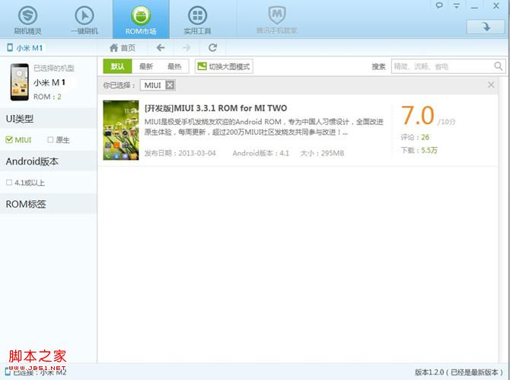The width and height of the screenshot is (510, 380).
Task: Click the search magnifier icon
Action: [x=499, y=66]
